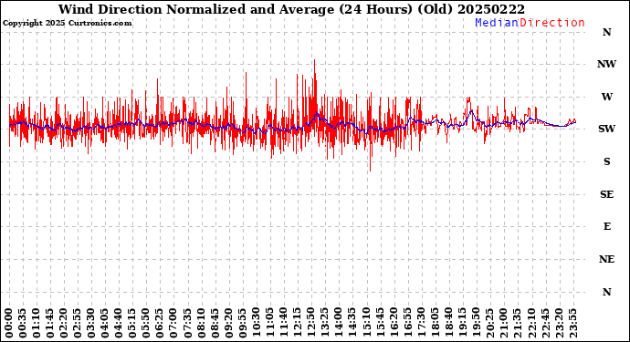The height and width of the screenshot is (342, 630).
Task: Click the 11:40 time axis label
Action: pos(283,323)
